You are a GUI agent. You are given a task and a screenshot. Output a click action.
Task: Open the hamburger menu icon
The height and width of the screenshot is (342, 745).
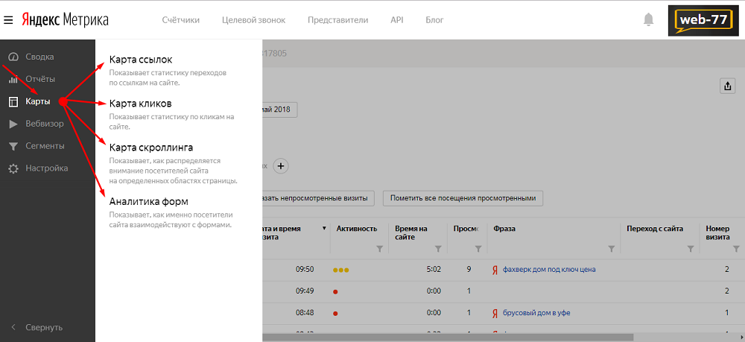[8, 20]
